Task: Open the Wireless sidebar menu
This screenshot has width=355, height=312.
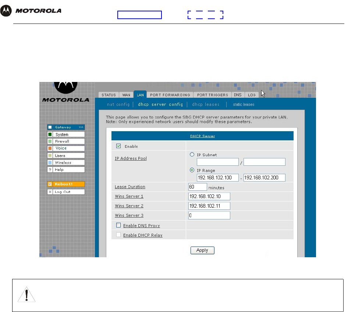Action: pyautogui.click(x=66, y=162)
